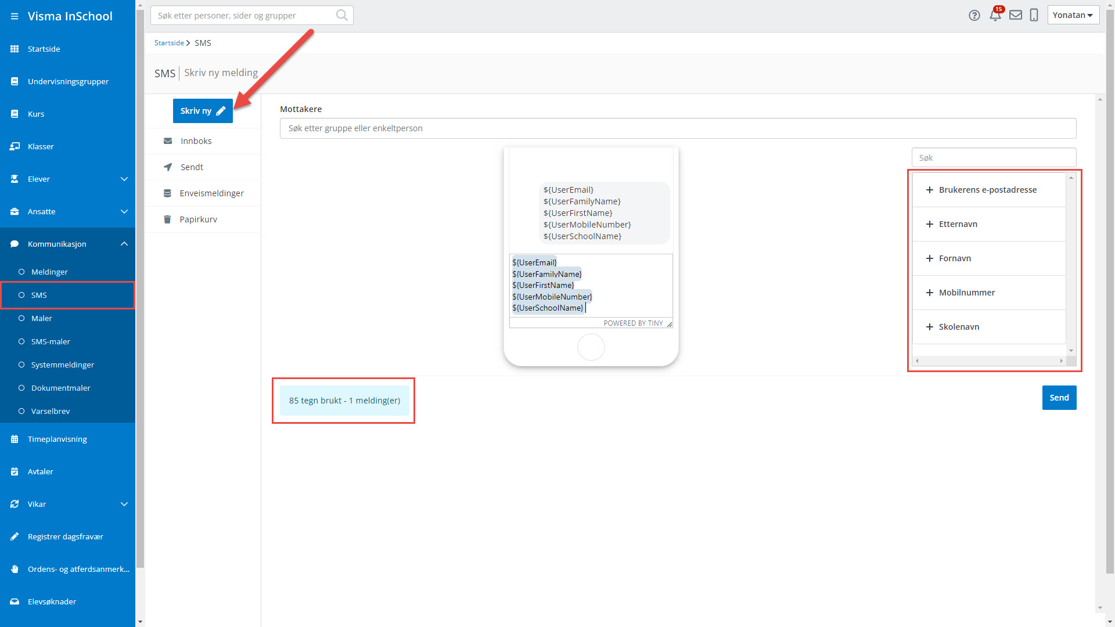This screenshot has width=1115, height=627.
Task: Click the Kurs sidebar icon
Action: click(15, 114)
